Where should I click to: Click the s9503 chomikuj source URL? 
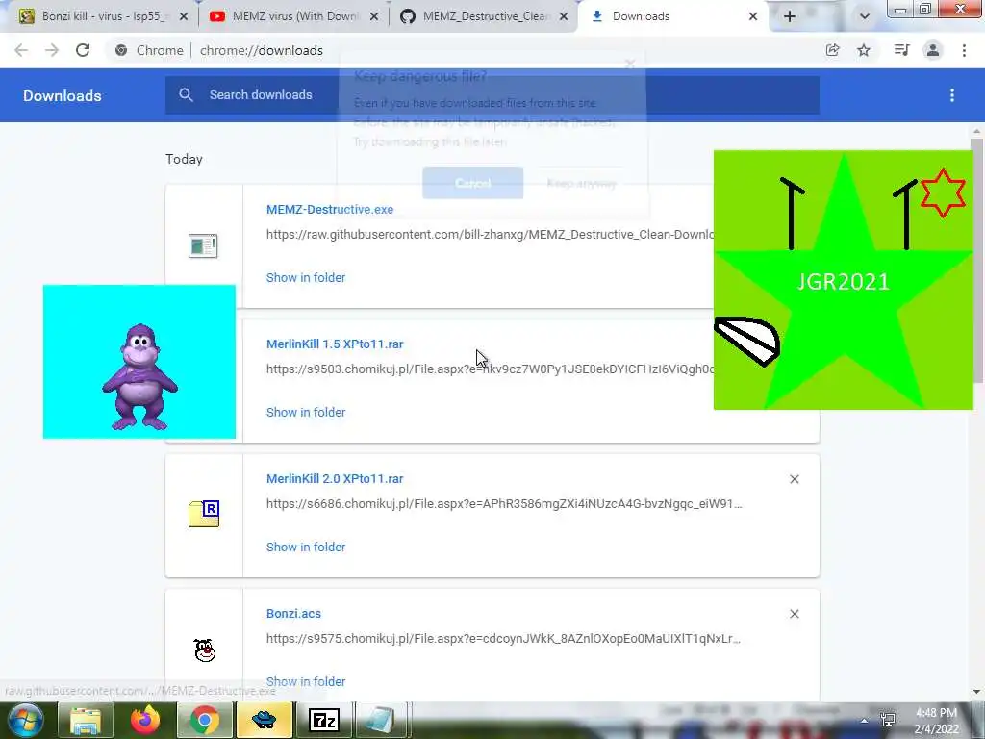(x=490, y=369)
